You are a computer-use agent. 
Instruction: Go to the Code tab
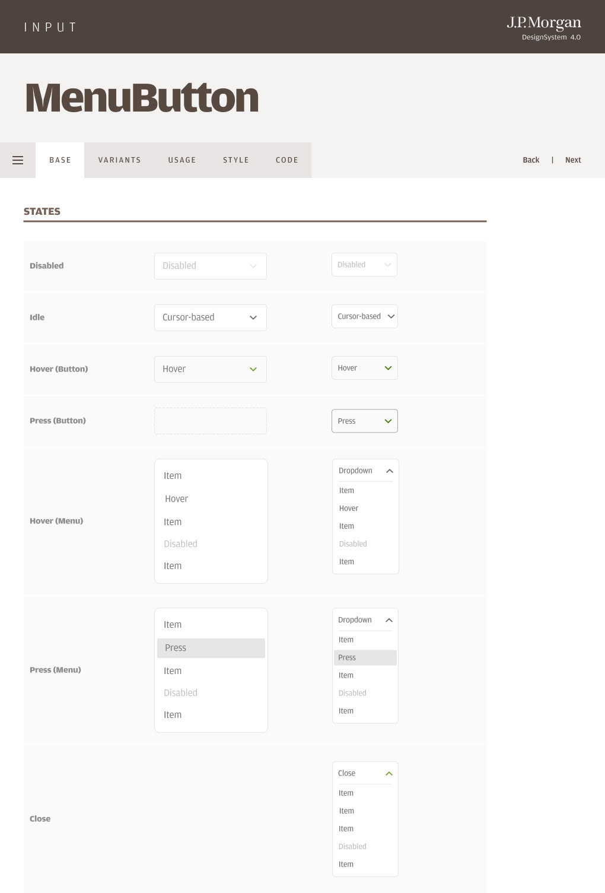point(287,160)
